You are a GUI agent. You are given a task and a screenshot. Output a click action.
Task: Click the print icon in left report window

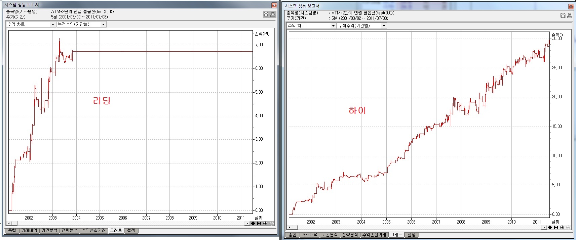pos(273,14)
